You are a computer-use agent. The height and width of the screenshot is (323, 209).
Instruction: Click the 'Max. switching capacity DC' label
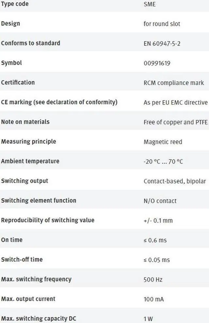point(39,318)
